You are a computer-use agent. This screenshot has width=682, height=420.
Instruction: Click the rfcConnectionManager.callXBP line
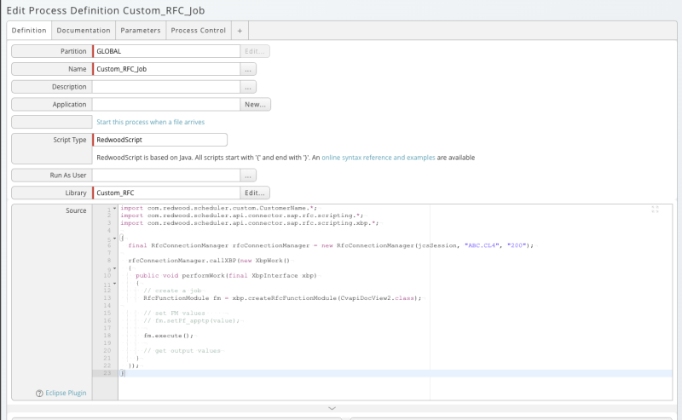(x=209, y=261)
